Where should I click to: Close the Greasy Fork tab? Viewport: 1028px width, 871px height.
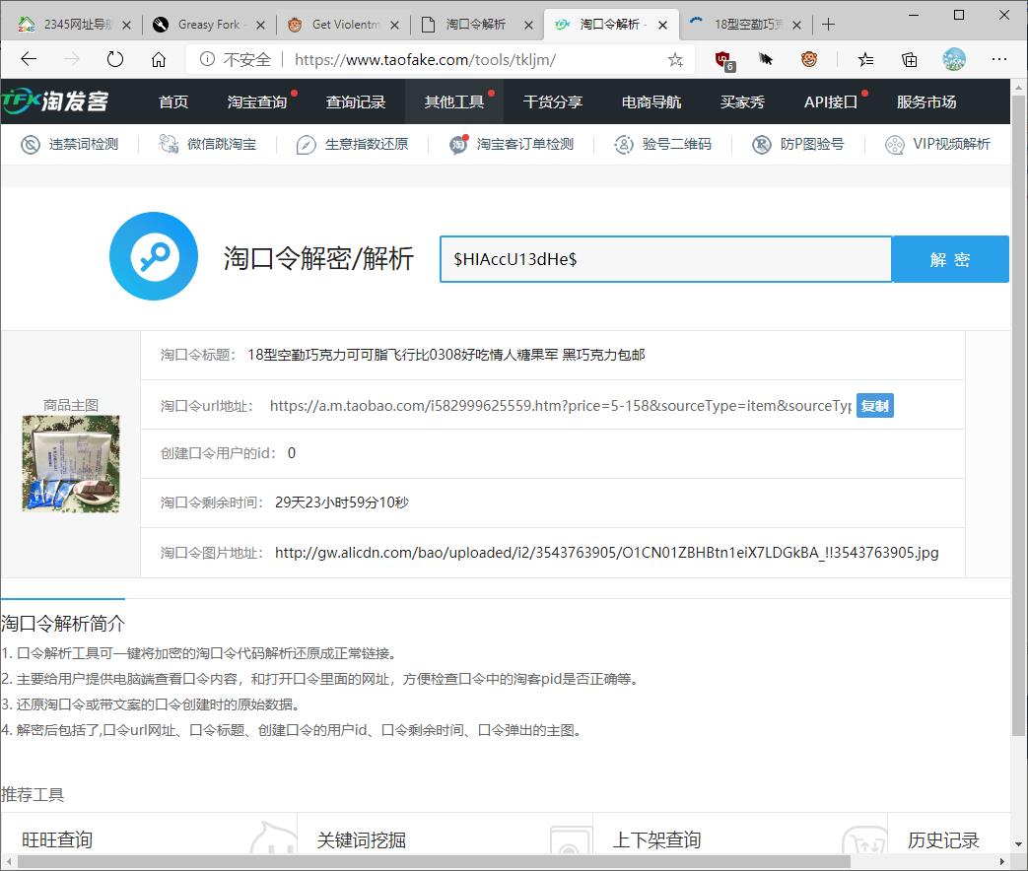(x=260, y=25)
